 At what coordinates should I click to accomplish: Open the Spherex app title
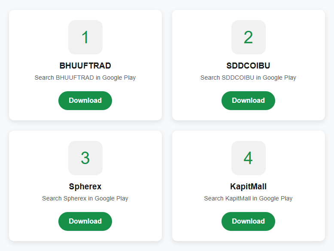(x=85, y=186)
